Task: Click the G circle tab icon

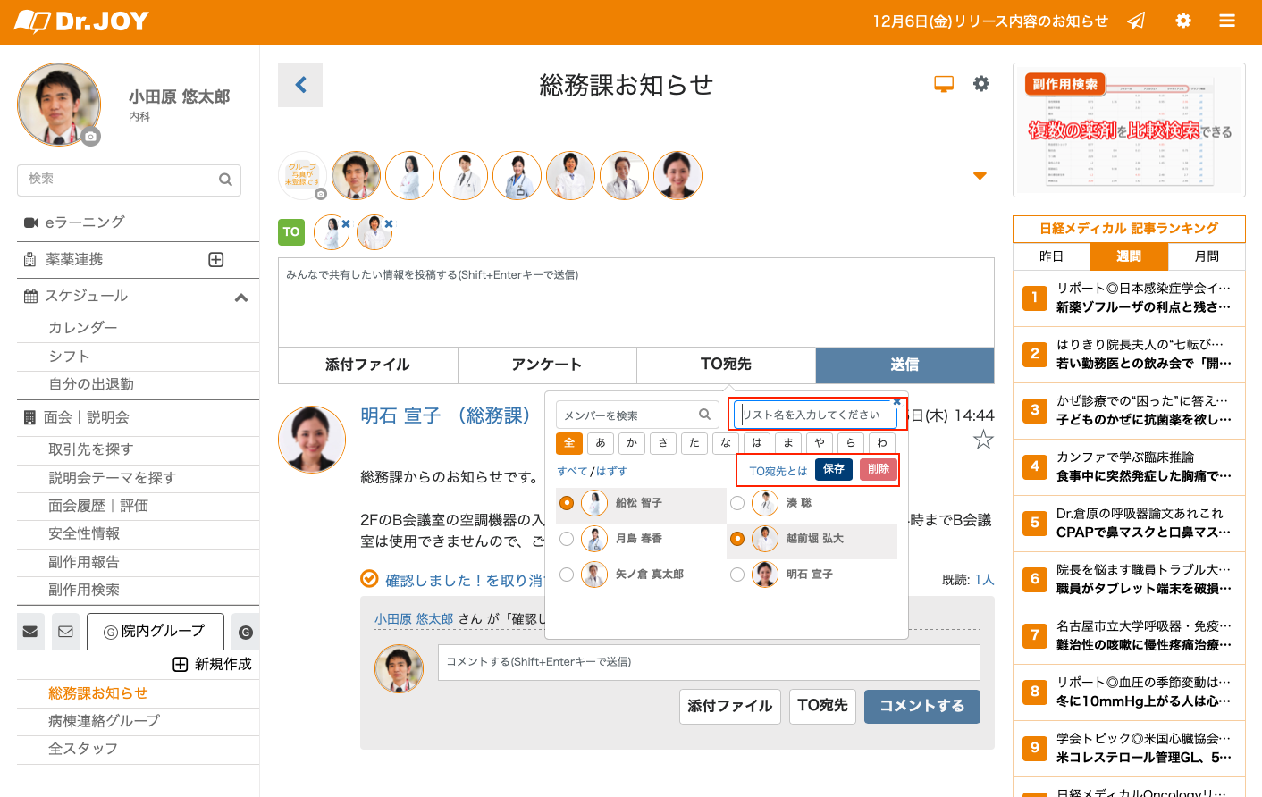Action: [x=246, y=633]
